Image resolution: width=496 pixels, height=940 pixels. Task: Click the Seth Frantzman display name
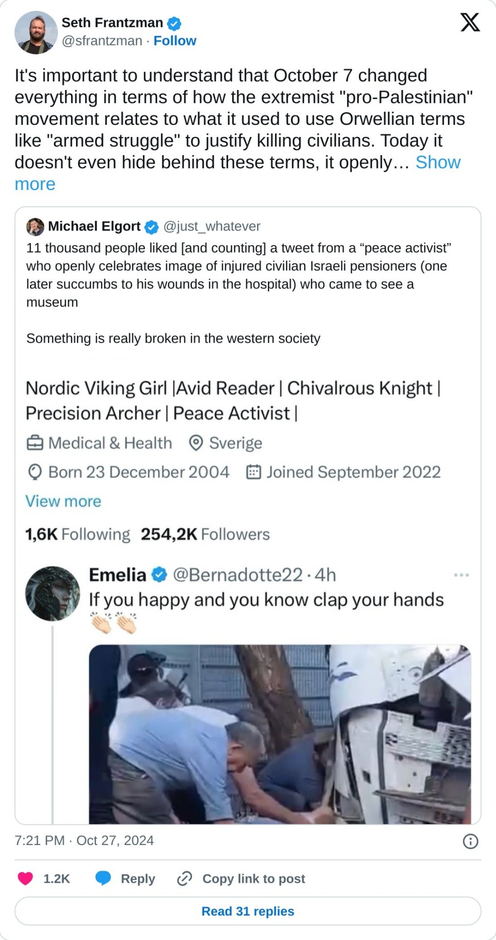coord(112,23)
